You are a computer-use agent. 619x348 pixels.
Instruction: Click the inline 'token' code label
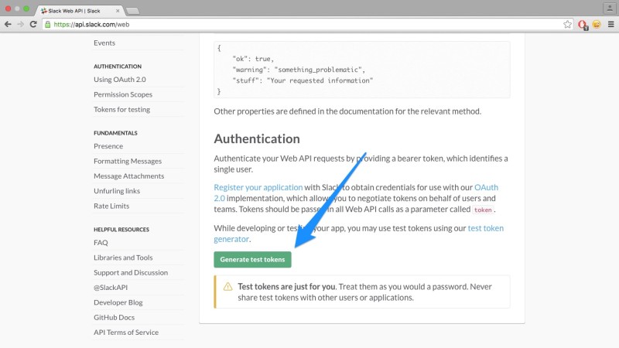[483, 210]
